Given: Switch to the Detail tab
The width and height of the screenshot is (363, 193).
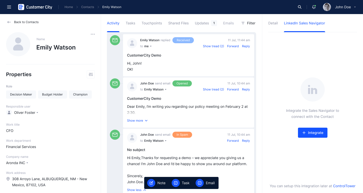Looking at the screenshot, I should point(273,23).
